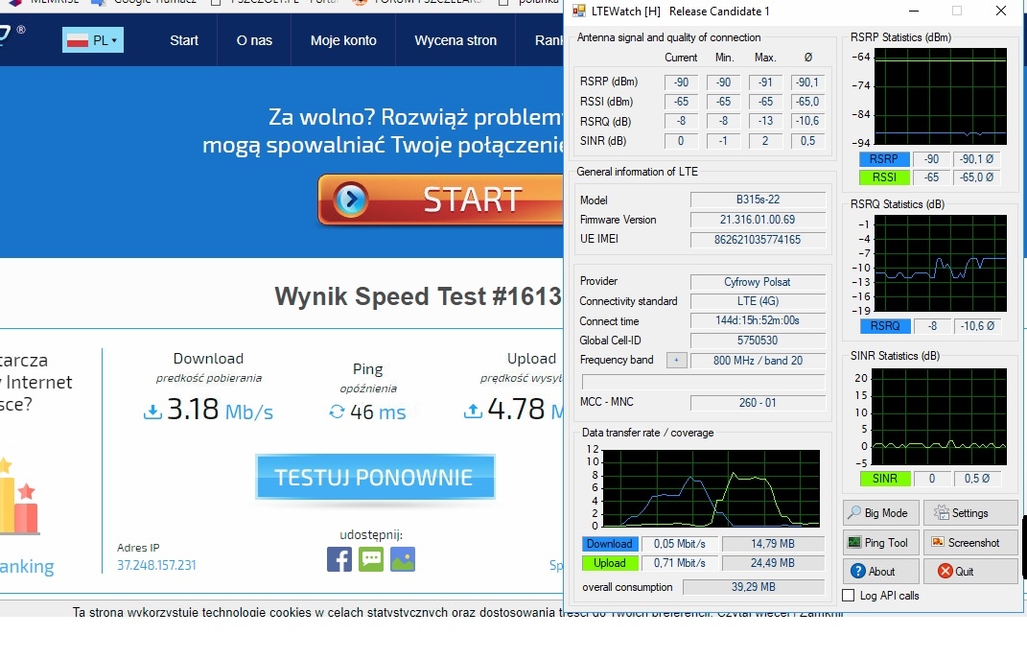Click the RSRP statistics graph
This screenshot has width=1027, height=659.
(x=941, y=96)
